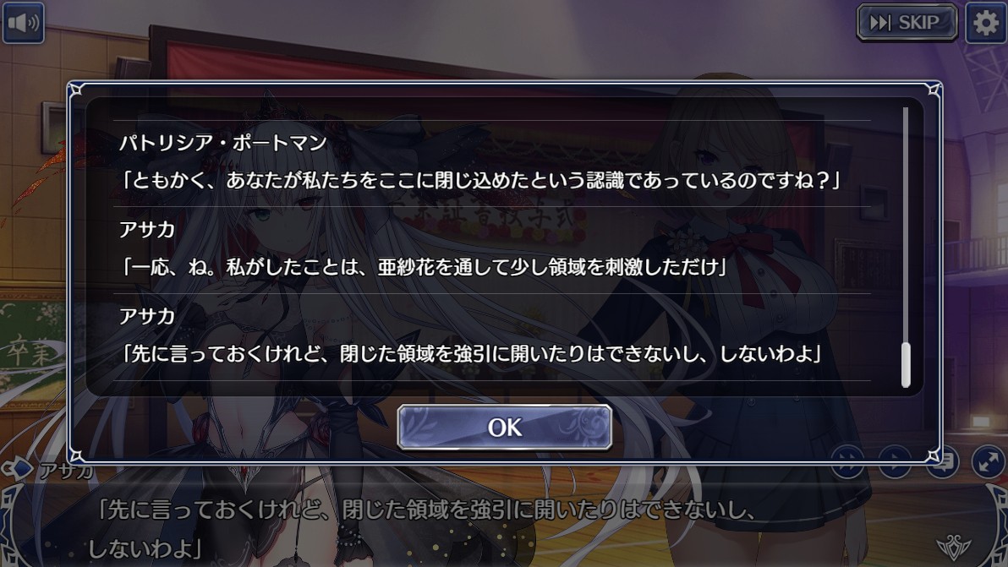Screen dimensions: 1008x567
Task: Click the アサカ name tag above message box
Action: pos(66,471)
